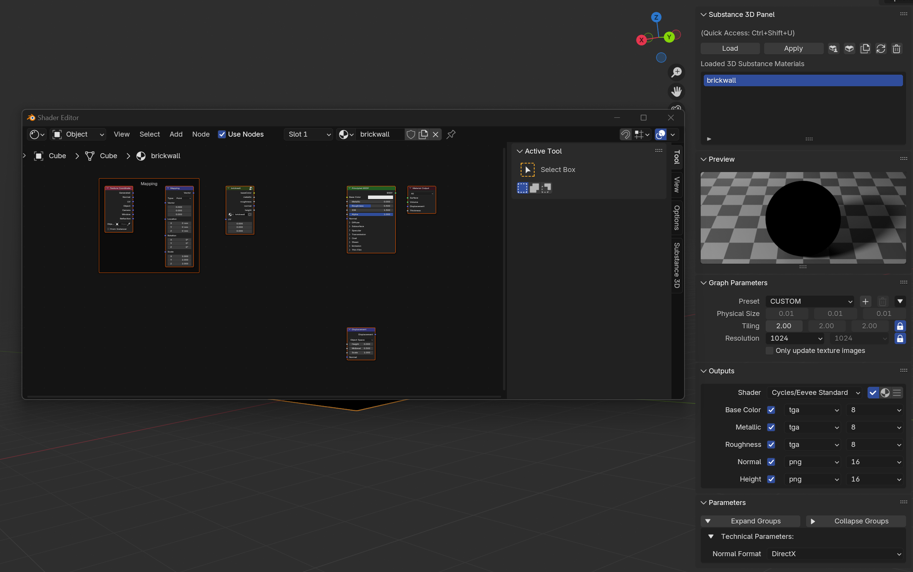The width and height of the screenshot is (913, 572).
Task: Refresh the substance material with the reload icon
Action: pos(881,49)
